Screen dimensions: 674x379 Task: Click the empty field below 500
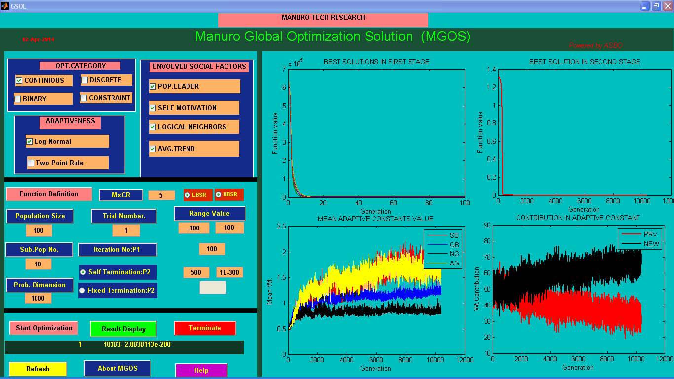pos(213,287)
